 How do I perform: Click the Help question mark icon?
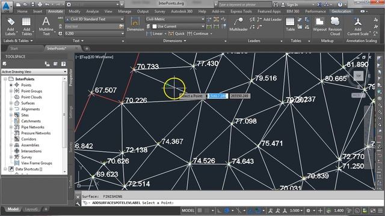pos(340,4)
